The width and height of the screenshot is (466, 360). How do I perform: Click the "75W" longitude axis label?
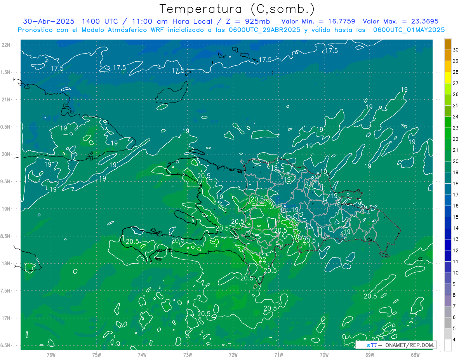click(97, 355)
